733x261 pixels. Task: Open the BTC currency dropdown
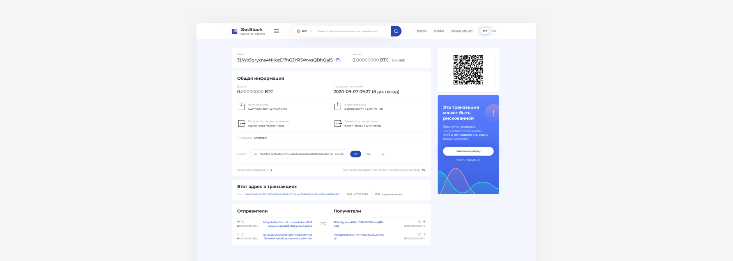coord(305,31)
